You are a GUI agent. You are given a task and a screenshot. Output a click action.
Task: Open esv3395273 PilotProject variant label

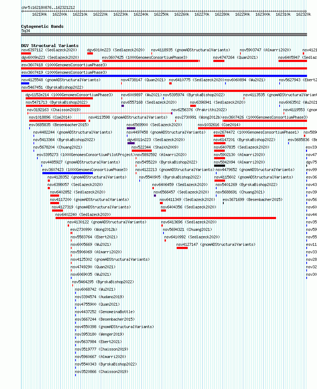[86, 155]
